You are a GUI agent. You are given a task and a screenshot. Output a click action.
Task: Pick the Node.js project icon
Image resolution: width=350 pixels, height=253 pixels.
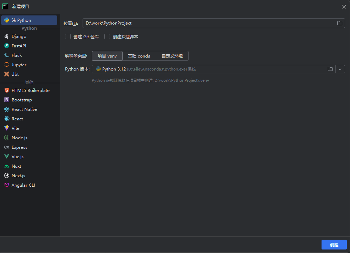(7, 138)
